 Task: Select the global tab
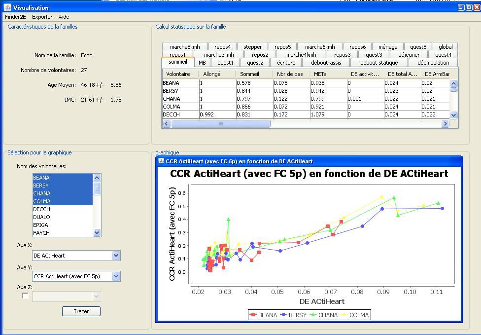tap(446, 47)
